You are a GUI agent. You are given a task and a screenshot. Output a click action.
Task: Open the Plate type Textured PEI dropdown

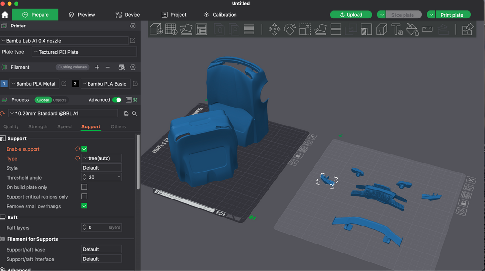point(84,52)
